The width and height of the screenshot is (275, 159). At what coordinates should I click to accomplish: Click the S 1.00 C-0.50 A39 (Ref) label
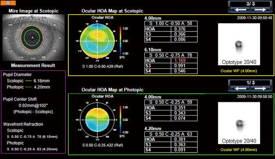pyautogui.click(x=103, y=67)
